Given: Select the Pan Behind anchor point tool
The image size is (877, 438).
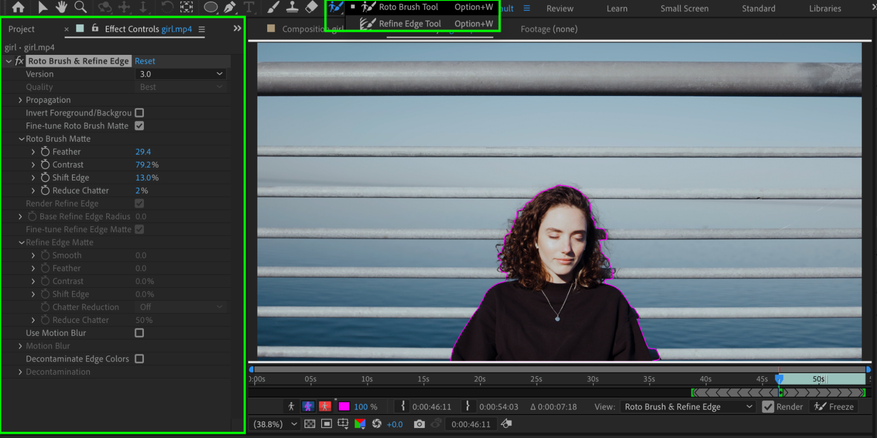Looking at the screenshot, I should (186, 7).
